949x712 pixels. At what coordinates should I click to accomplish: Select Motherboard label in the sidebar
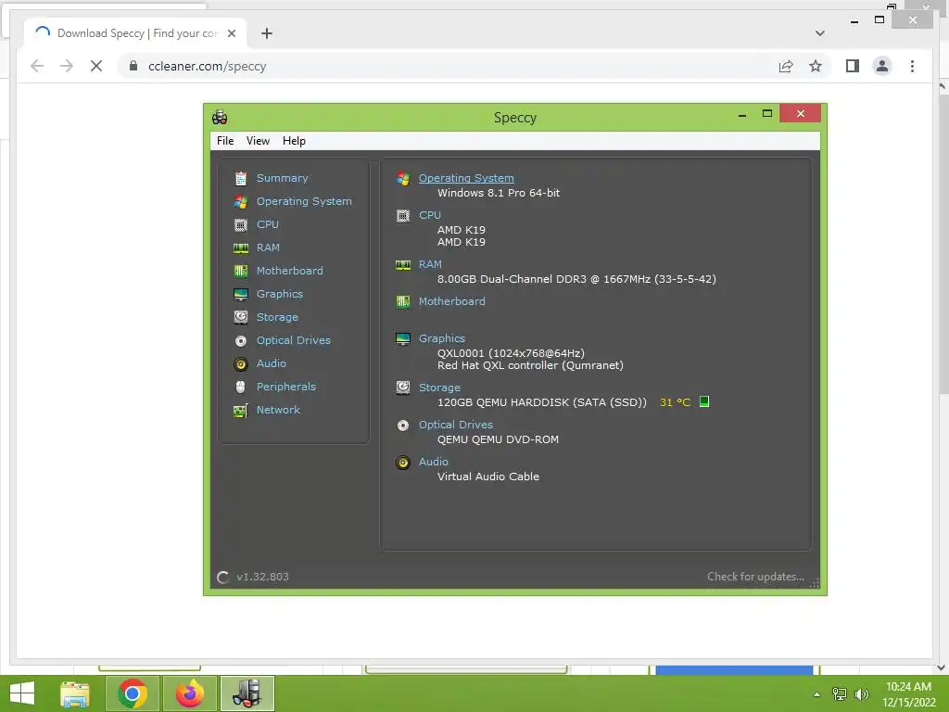(x=290, y=271)
